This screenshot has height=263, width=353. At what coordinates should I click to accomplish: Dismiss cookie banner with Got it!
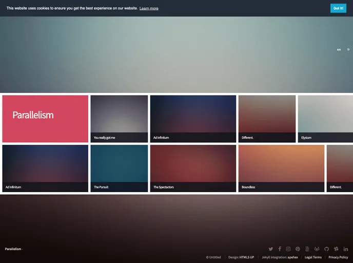[338, 8]
